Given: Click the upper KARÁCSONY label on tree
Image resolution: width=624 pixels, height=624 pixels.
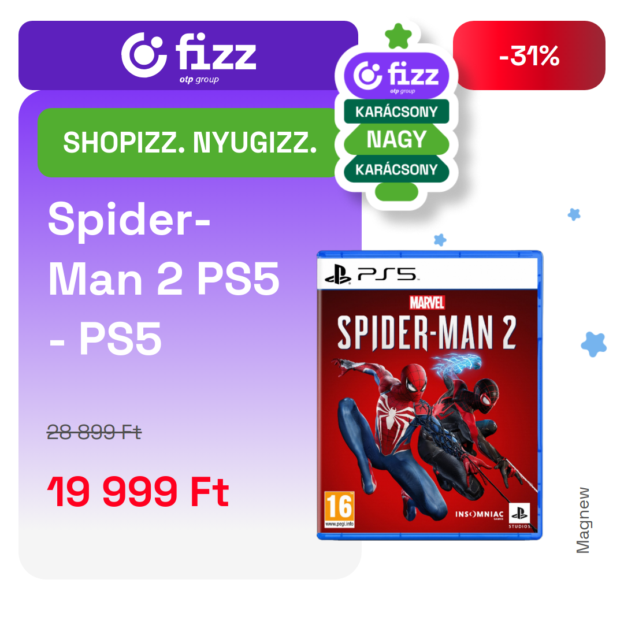Looking at the screenshot, I should coord(396,112).
